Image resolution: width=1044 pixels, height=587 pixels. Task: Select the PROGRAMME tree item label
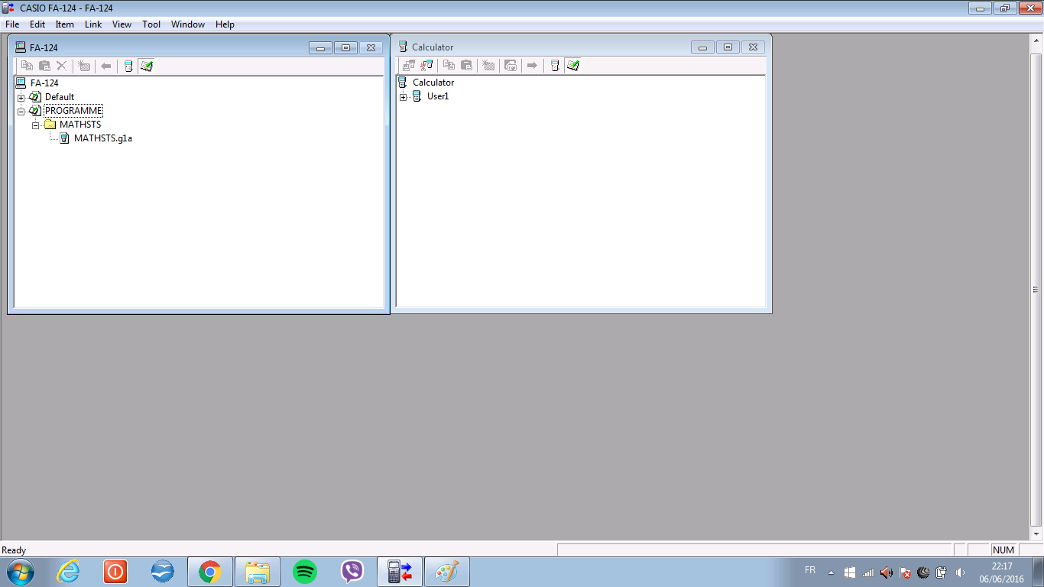point(73,111)
